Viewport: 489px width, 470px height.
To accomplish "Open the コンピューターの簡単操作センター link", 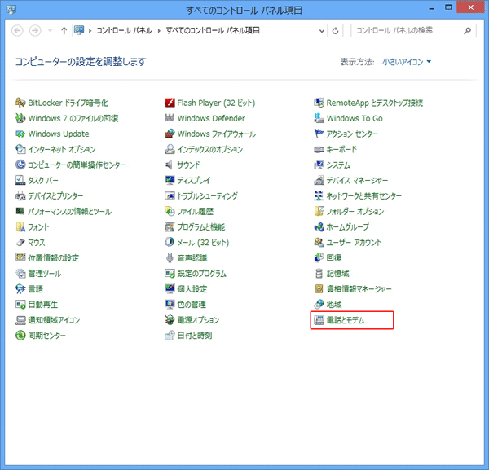I will (x=77, y=165).
